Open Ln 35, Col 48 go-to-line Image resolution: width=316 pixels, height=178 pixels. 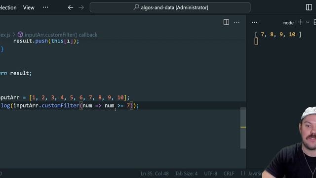[155, 174]
